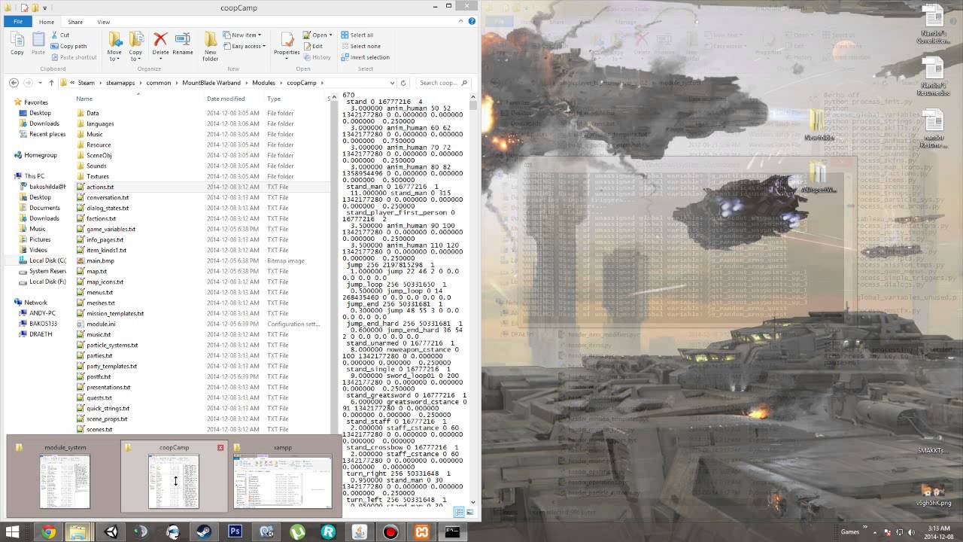This screenshot has width=963, height=542.
Task: Switch to Large icons view icon
Action: click(x=469, y=513)
